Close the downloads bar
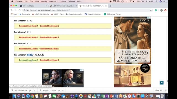 pos(166,90)
